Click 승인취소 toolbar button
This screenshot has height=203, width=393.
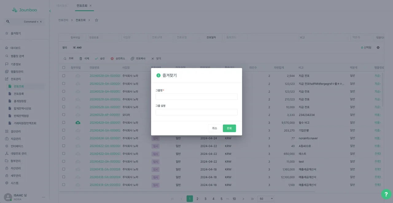[118, 59]
